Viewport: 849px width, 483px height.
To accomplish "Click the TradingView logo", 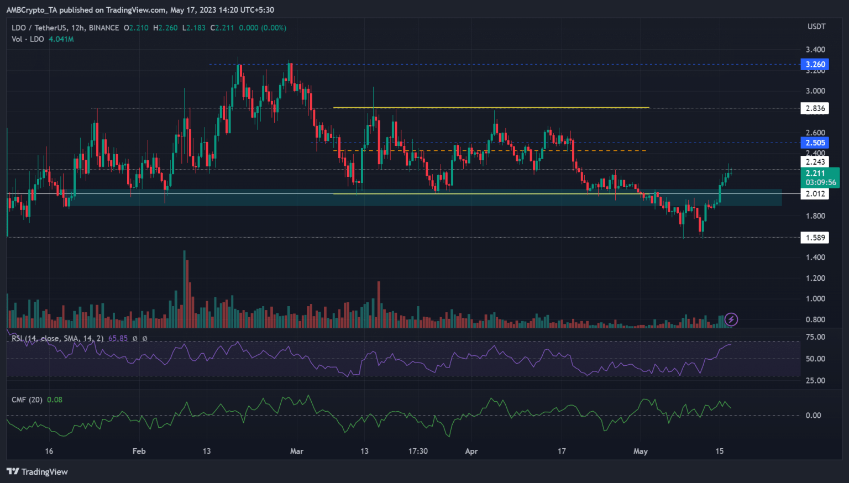I will pyautogui.click(x=37, y=471).
